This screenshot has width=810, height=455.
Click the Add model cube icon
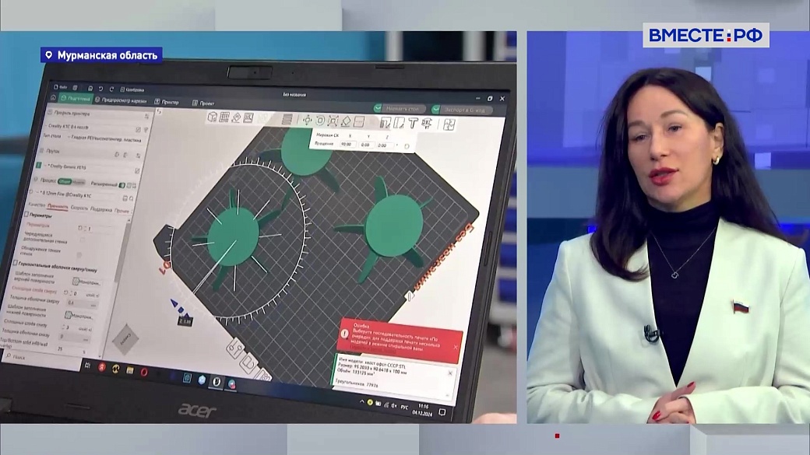pyautogui.click(x=212, y=117)
